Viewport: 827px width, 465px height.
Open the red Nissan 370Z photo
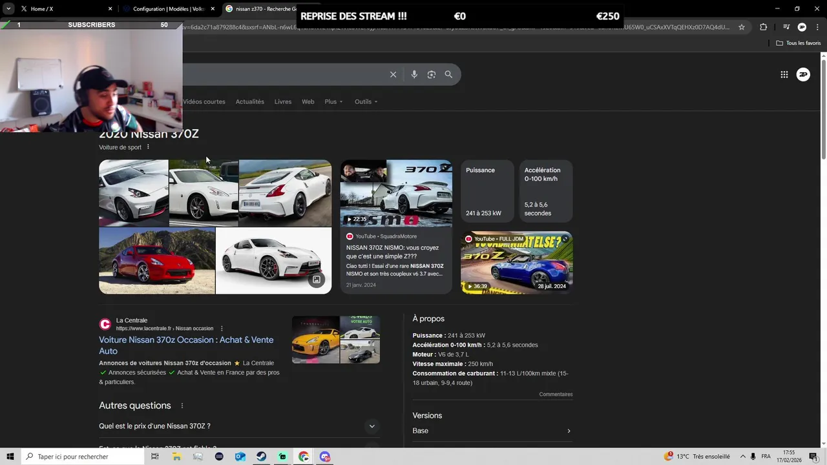pos(157,261)
